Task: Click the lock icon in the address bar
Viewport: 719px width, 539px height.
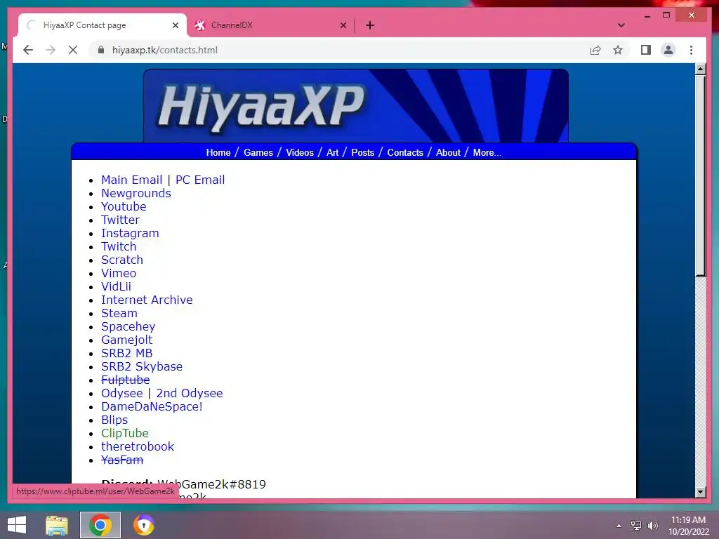Action: (x=101, y=50)
